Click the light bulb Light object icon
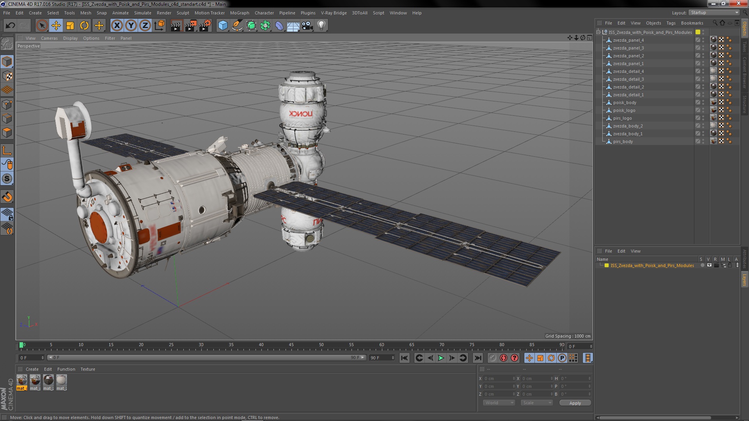 pos(321,26)
